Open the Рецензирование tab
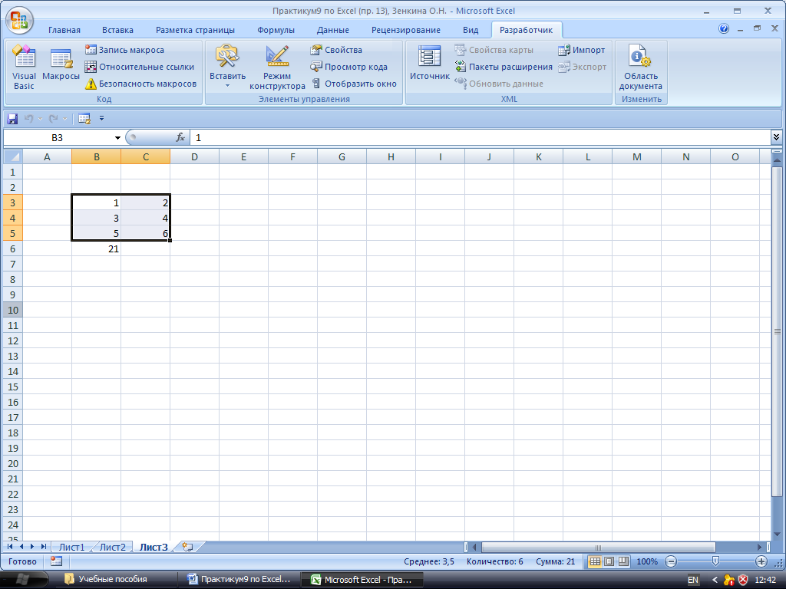This screenshot has width=786, height=589. [x=405, y=30]
